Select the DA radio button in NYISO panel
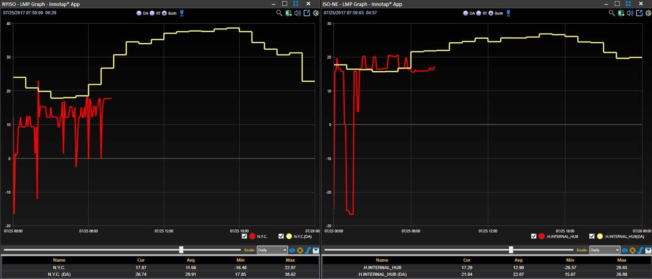The width and height of the screenshot is (652, 279). click(139, 13)
